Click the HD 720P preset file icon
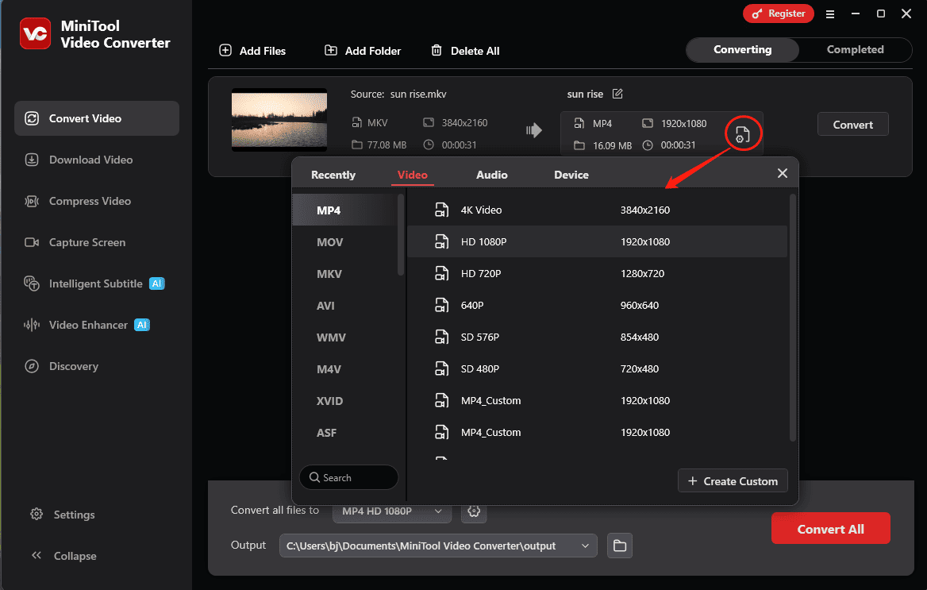The image size is (927, 590). [441, 273]
